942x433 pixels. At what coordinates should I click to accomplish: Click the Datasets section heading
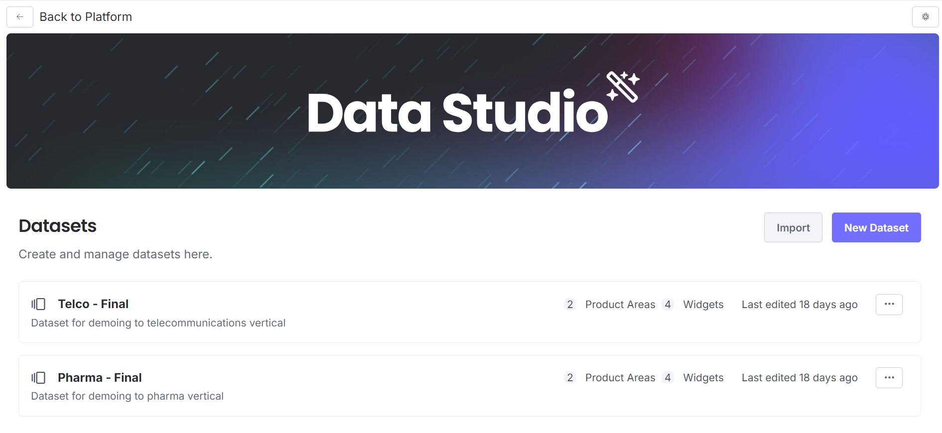pyautogui.click(x=58, y=226)
